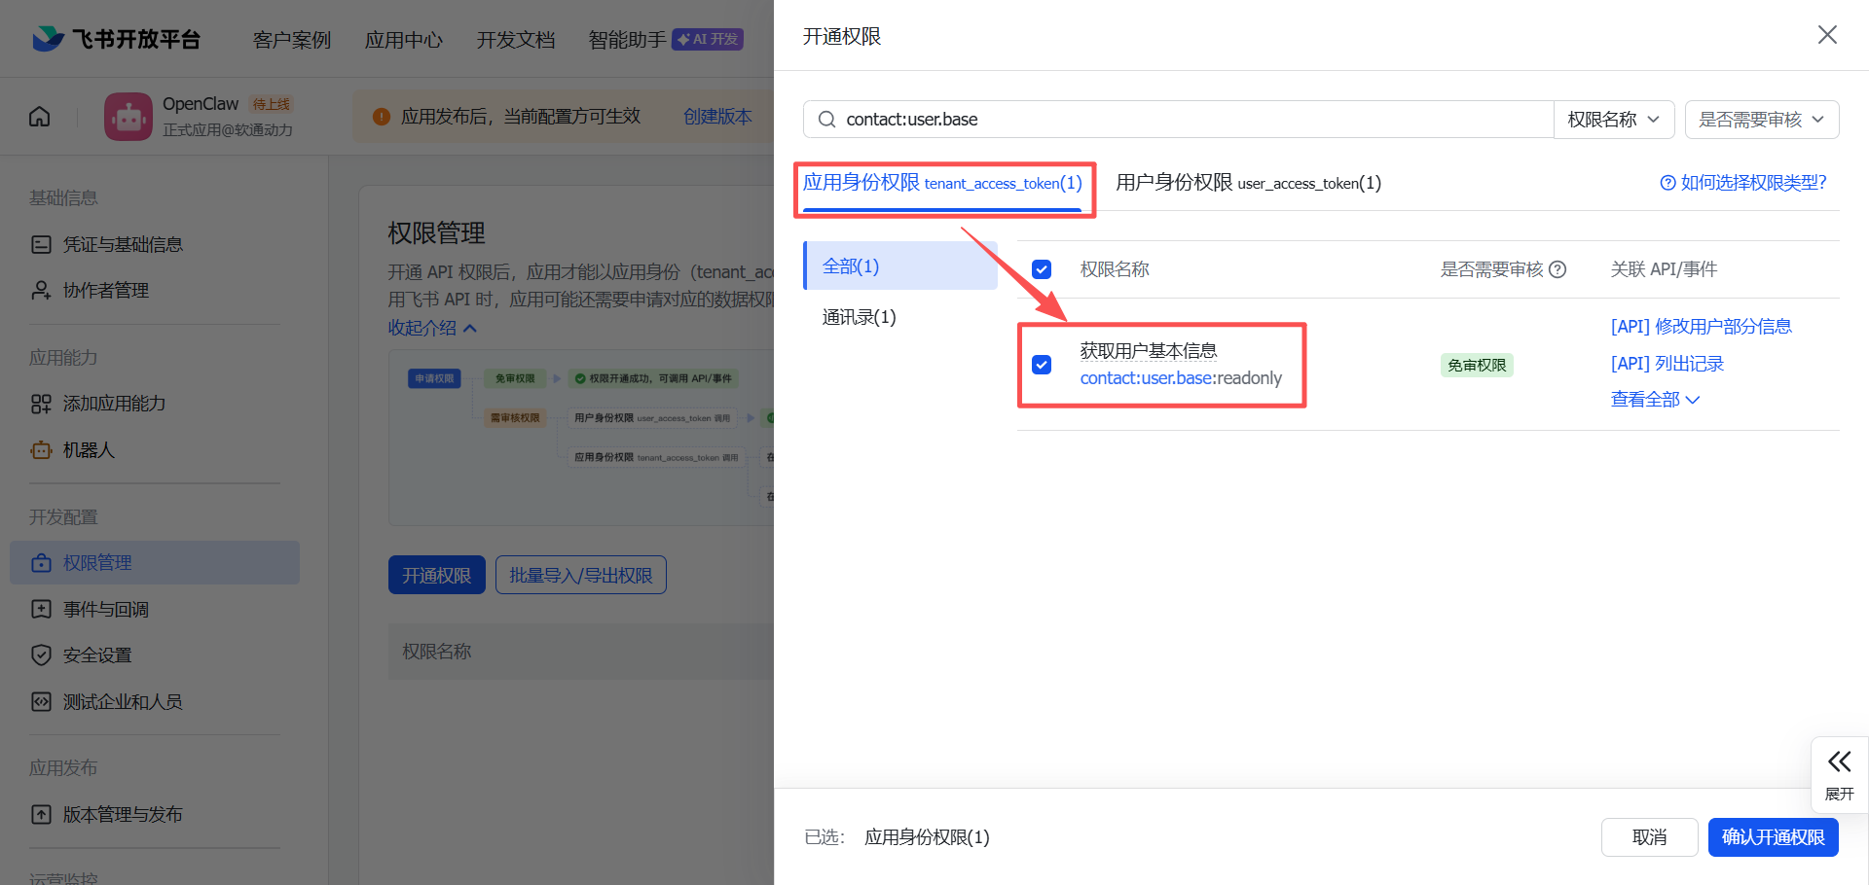The image size is (1869, 885).
Task: Click the AI 开发 badge
Action: click(x=708, y=39)
